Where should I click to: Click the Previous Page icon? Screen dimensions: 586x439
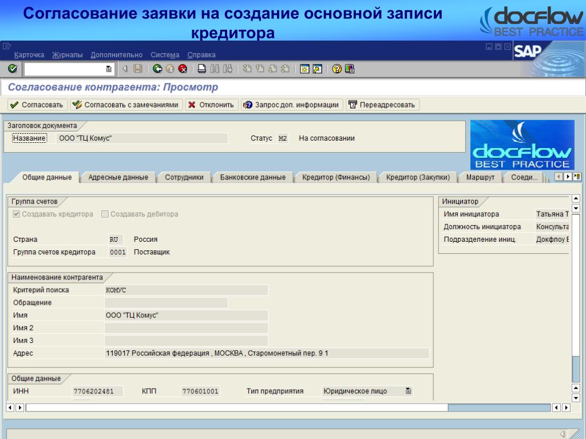tap(260, 69)
